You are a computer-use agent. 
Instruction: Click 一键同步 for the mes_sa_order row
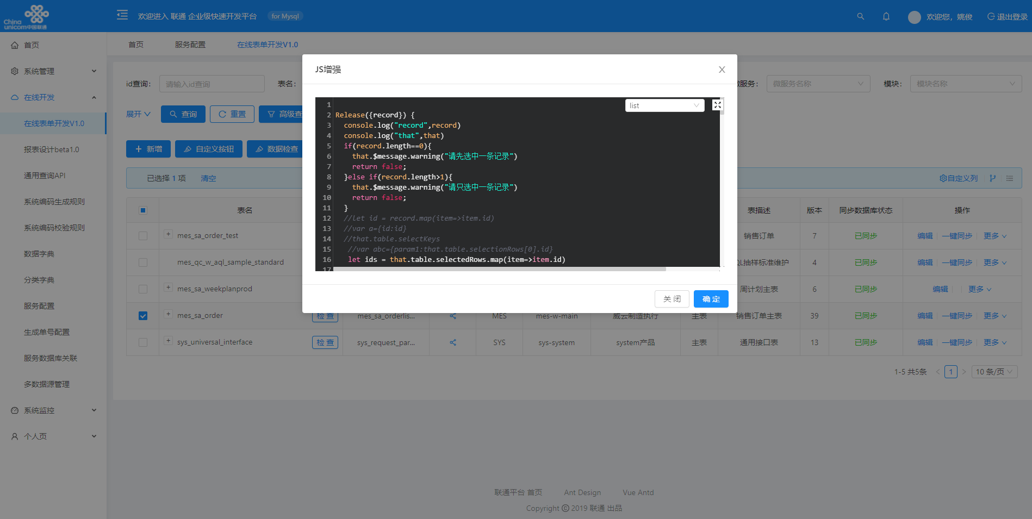click(957, 316)
